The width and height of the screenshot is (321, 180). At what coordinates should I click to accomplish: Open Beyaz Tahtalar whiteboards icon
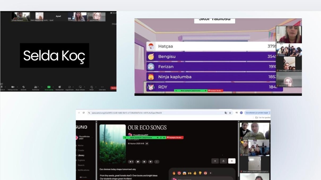80,87
